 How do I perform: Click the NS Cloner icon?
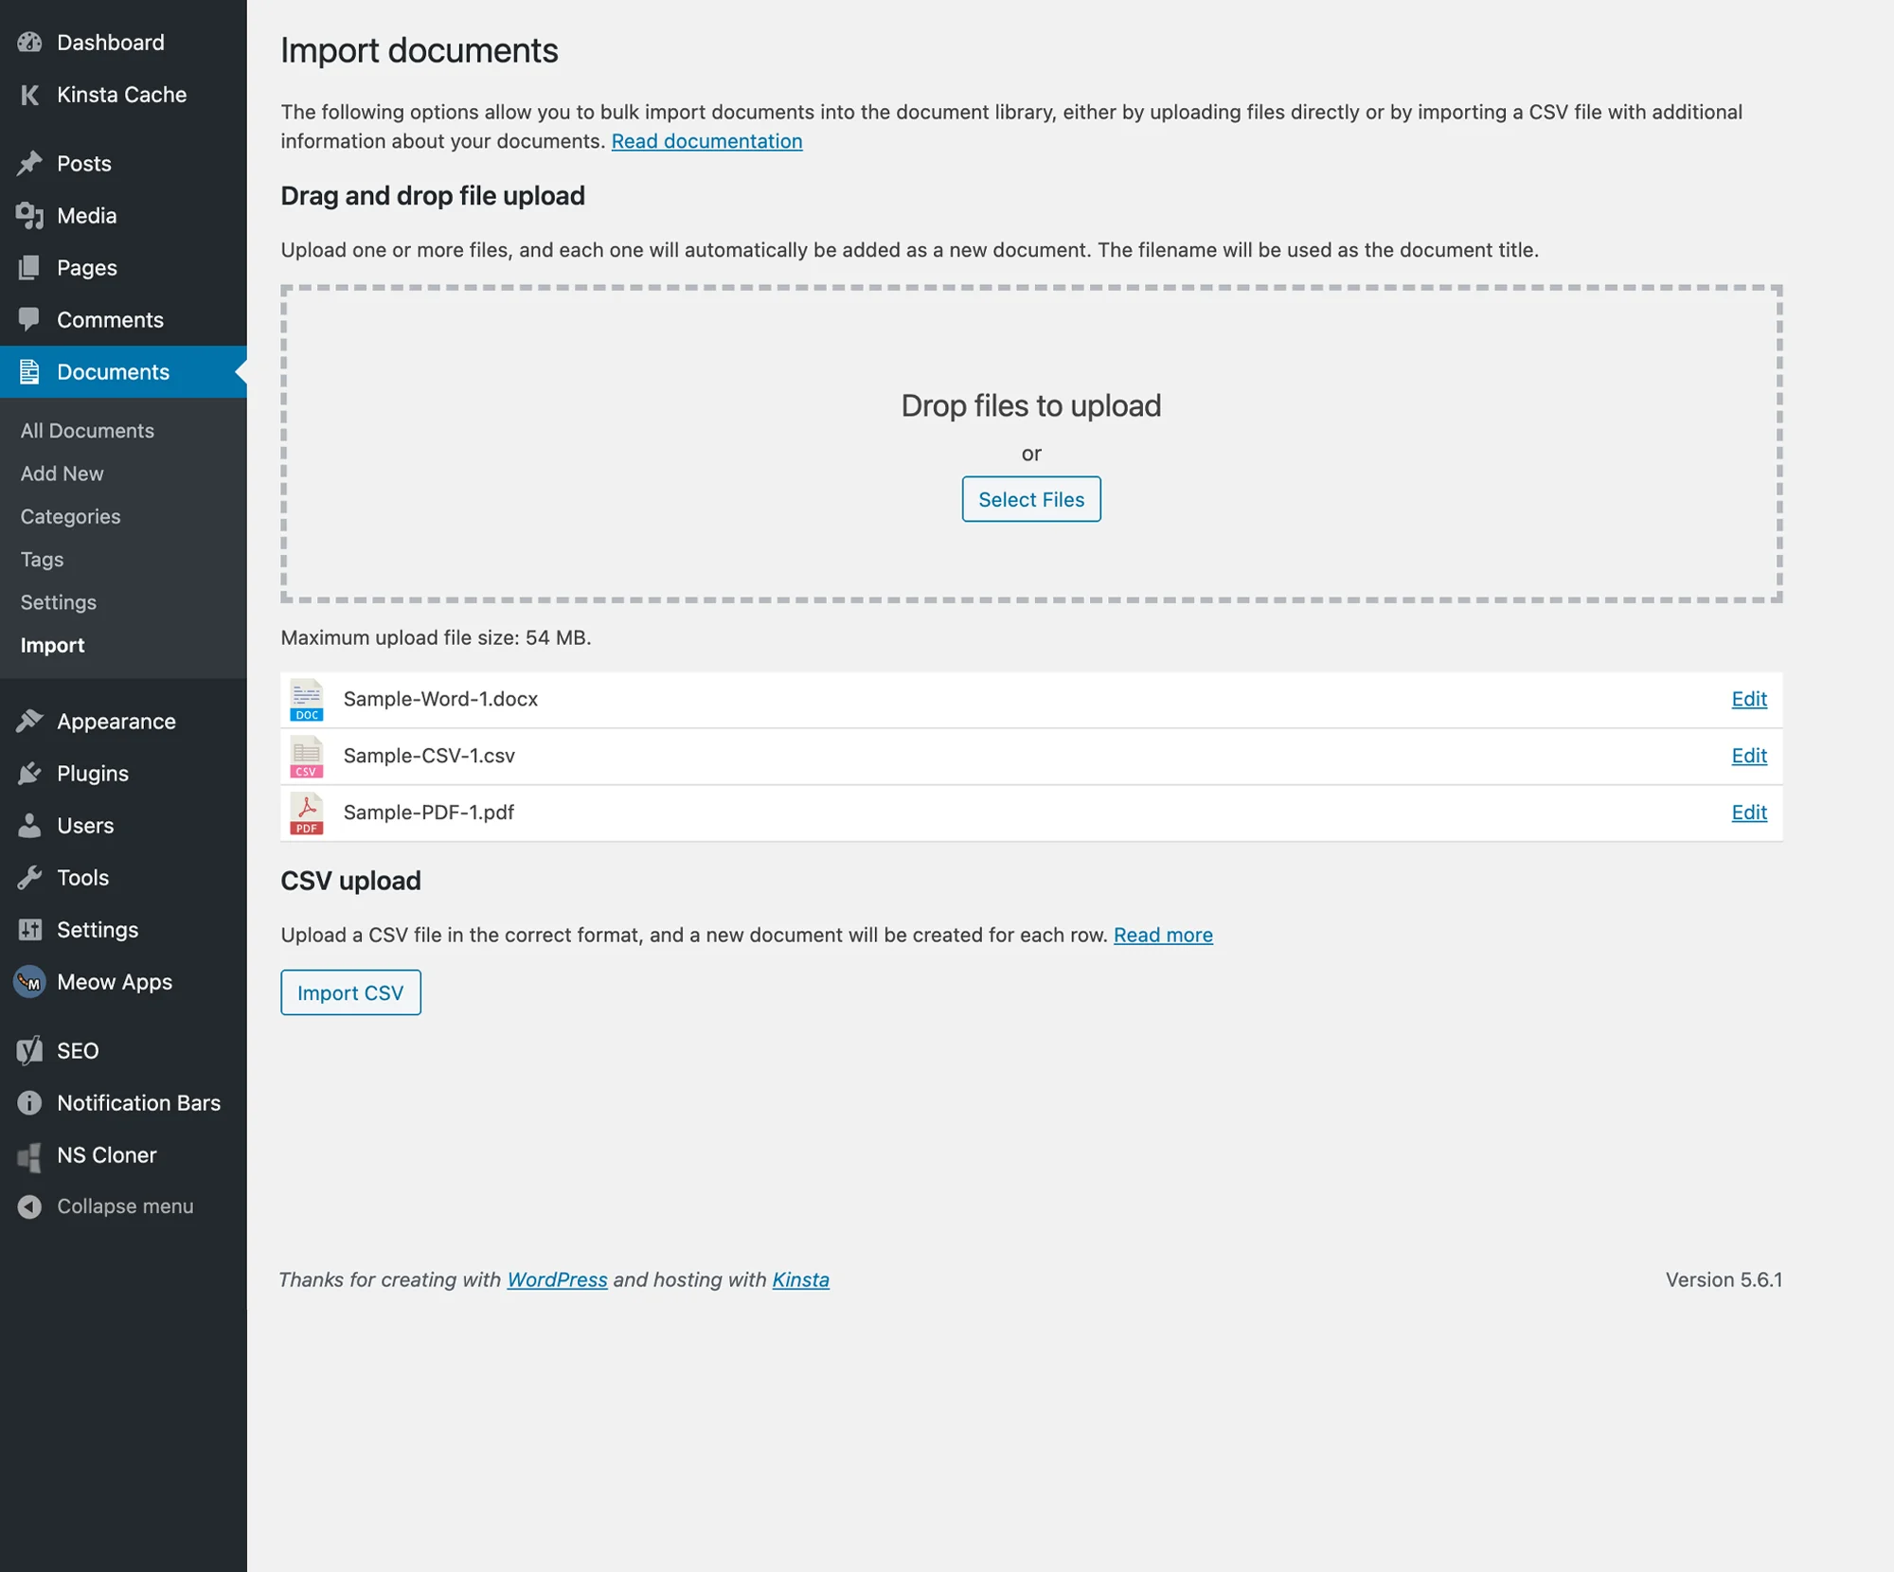tap(29, 1154)
